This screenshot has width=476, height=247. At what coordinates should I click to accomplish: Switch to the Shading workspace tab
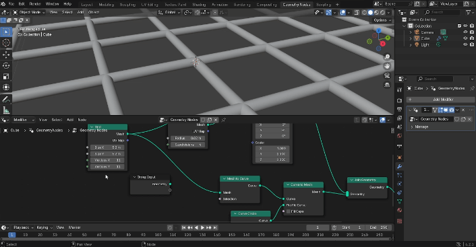[x=199, y=5]
